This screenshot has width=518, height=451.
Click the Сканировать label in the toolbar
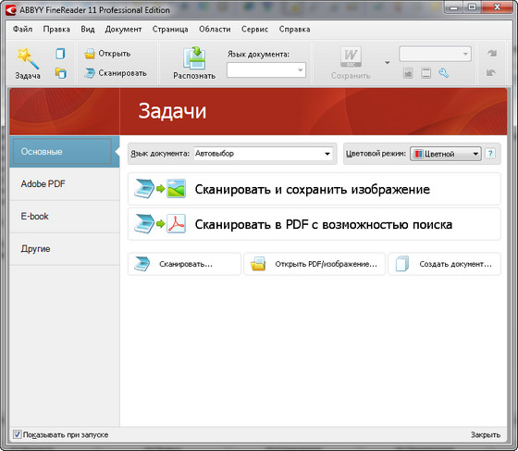pos(122,73)
